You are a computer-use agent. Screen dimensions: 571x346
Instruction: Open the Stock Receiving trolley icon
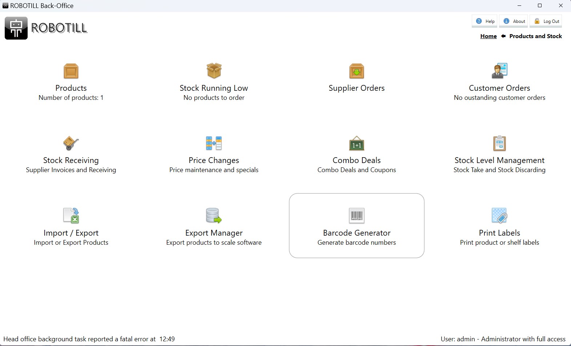[x=71, y=143]
